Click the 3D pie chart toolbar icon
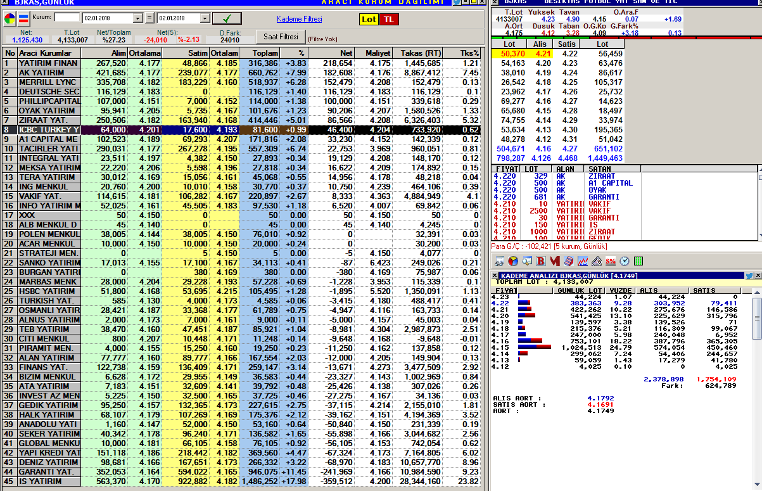 (x=512, y=261)
